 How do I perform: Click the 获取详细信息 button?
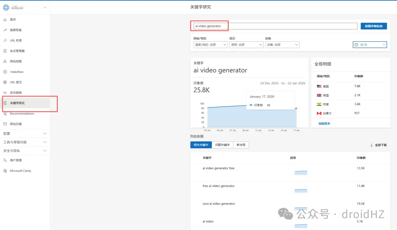pyautogui.click(x=373, y=26)
